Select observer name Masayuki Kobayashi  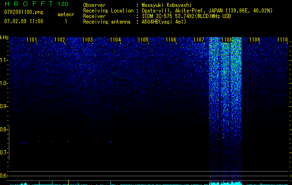(x=167, y=5)
